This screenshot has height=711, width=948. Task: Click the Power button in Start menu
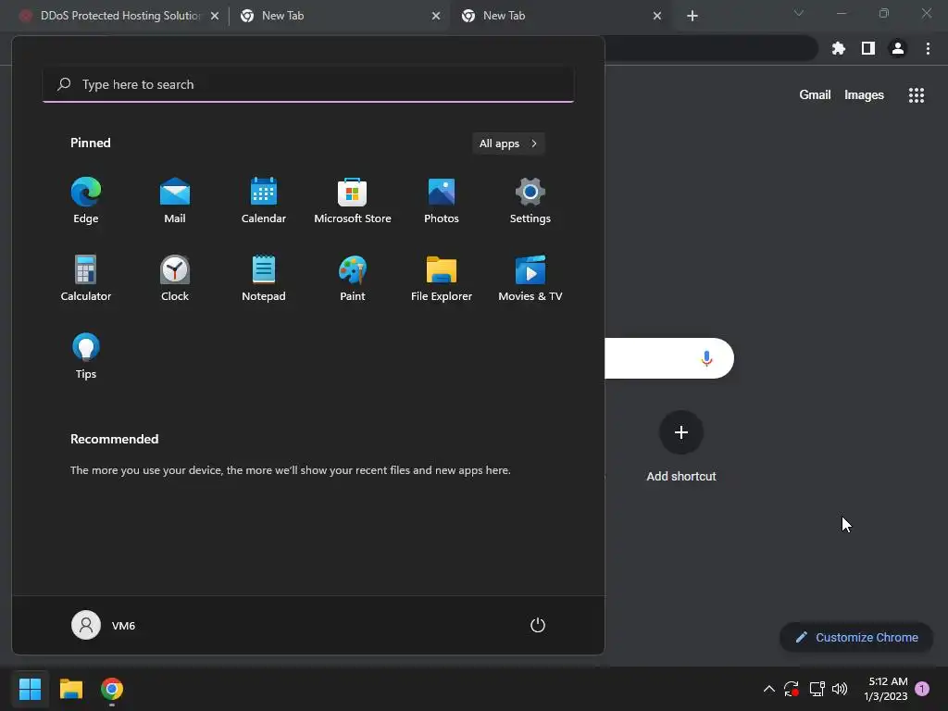[538, 625]
